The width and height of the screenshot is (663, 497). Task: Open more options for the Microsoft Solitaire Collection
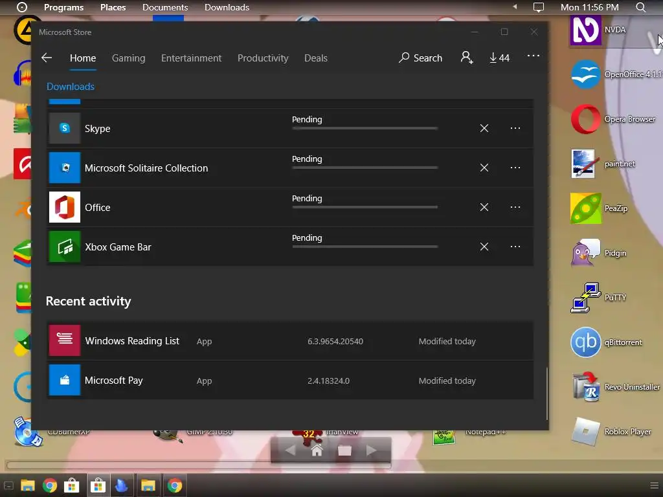(515, 168)
